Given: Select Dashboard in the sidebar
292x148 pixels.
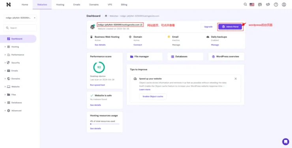Looking at the screenshot, I should pos(18,39).
